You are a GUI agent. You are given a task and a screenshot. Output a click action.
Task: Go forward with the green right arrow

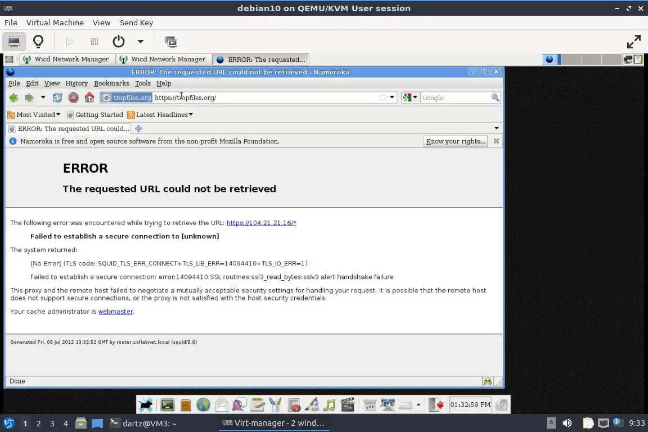29,97
